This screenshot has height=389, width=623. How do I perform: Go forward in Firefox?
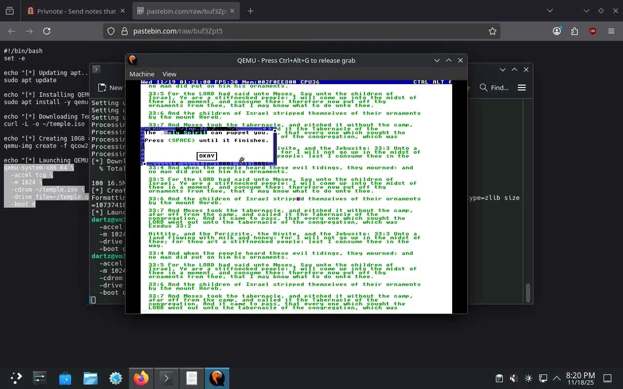click(29, 31)
